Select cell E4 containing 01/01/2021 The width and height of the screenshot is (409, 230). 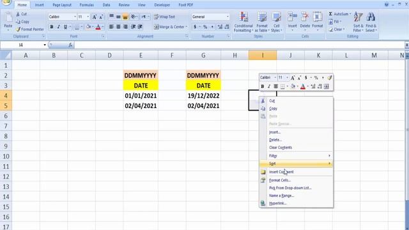(141, 96)
